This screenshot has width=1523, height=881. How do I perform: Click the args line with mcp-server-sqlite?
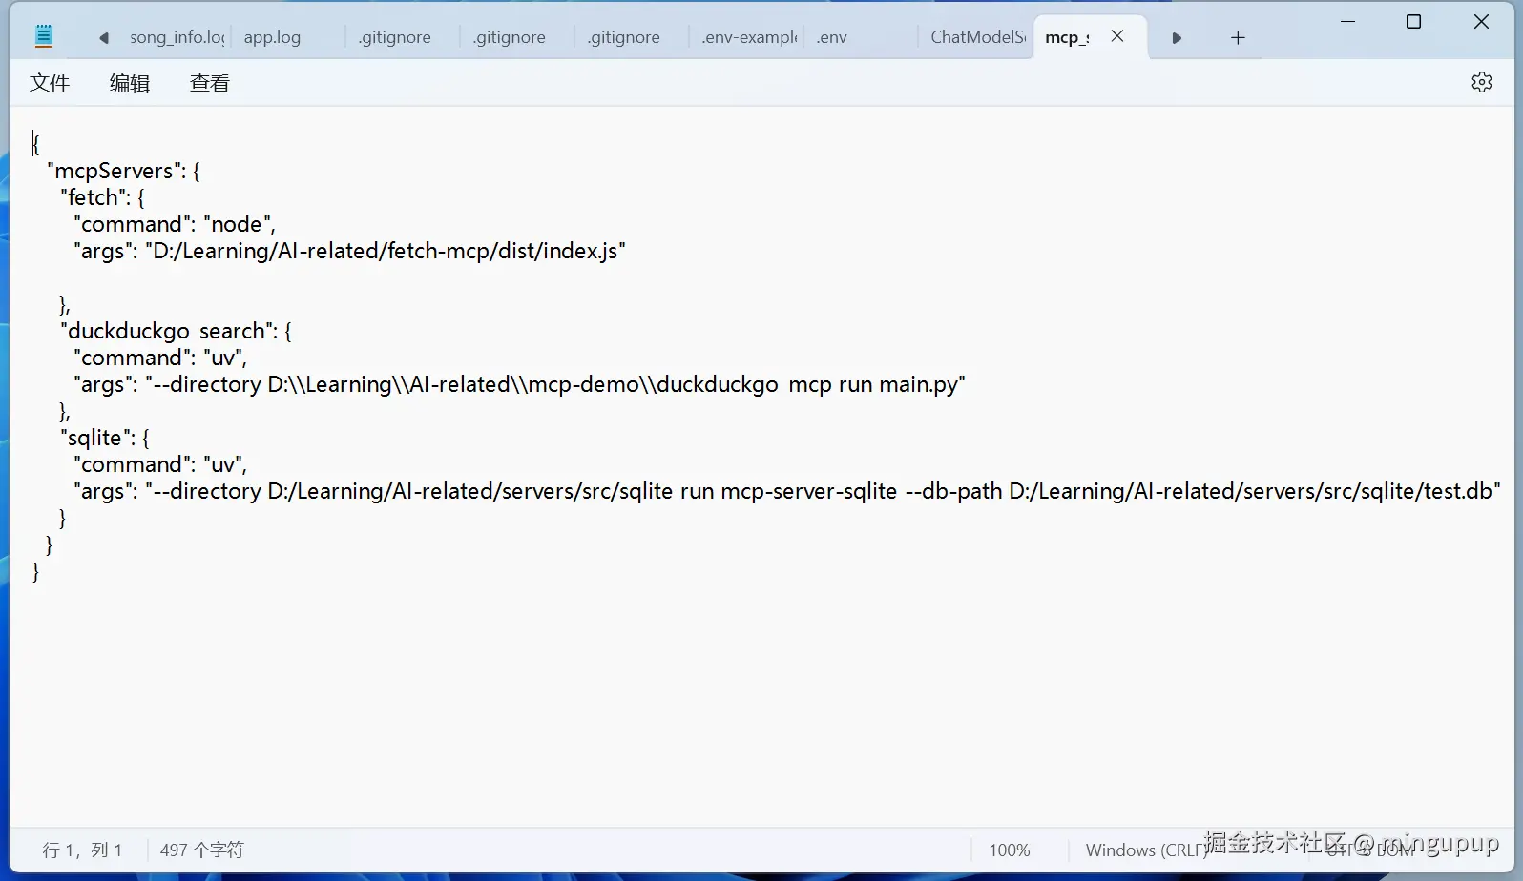point(786,491)
